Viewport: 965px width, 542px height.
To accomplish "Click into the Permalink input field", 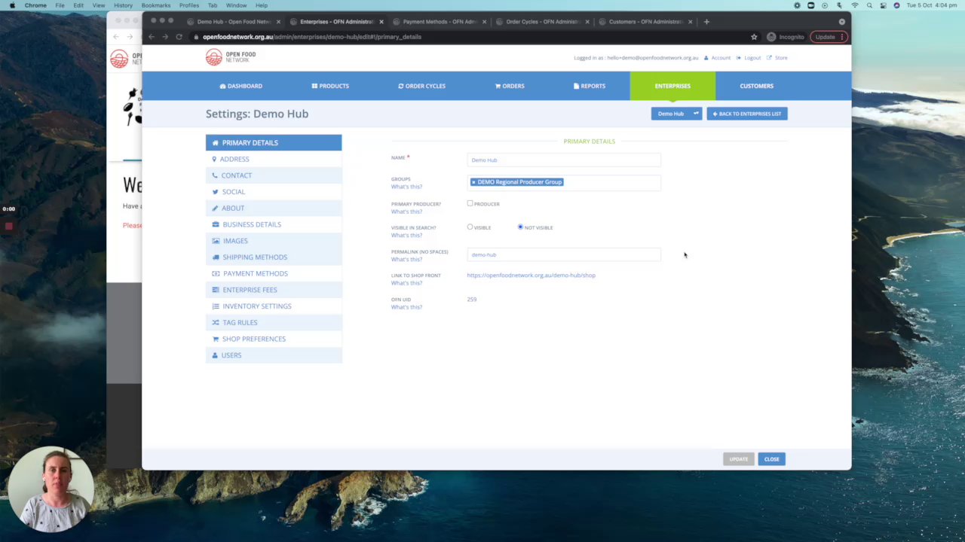I will tap(564, 254).
